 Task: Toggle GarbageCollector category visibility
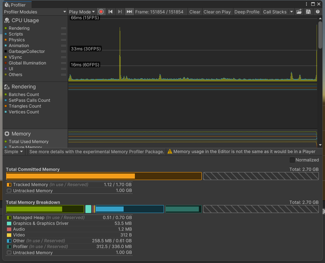click(27, 51)
